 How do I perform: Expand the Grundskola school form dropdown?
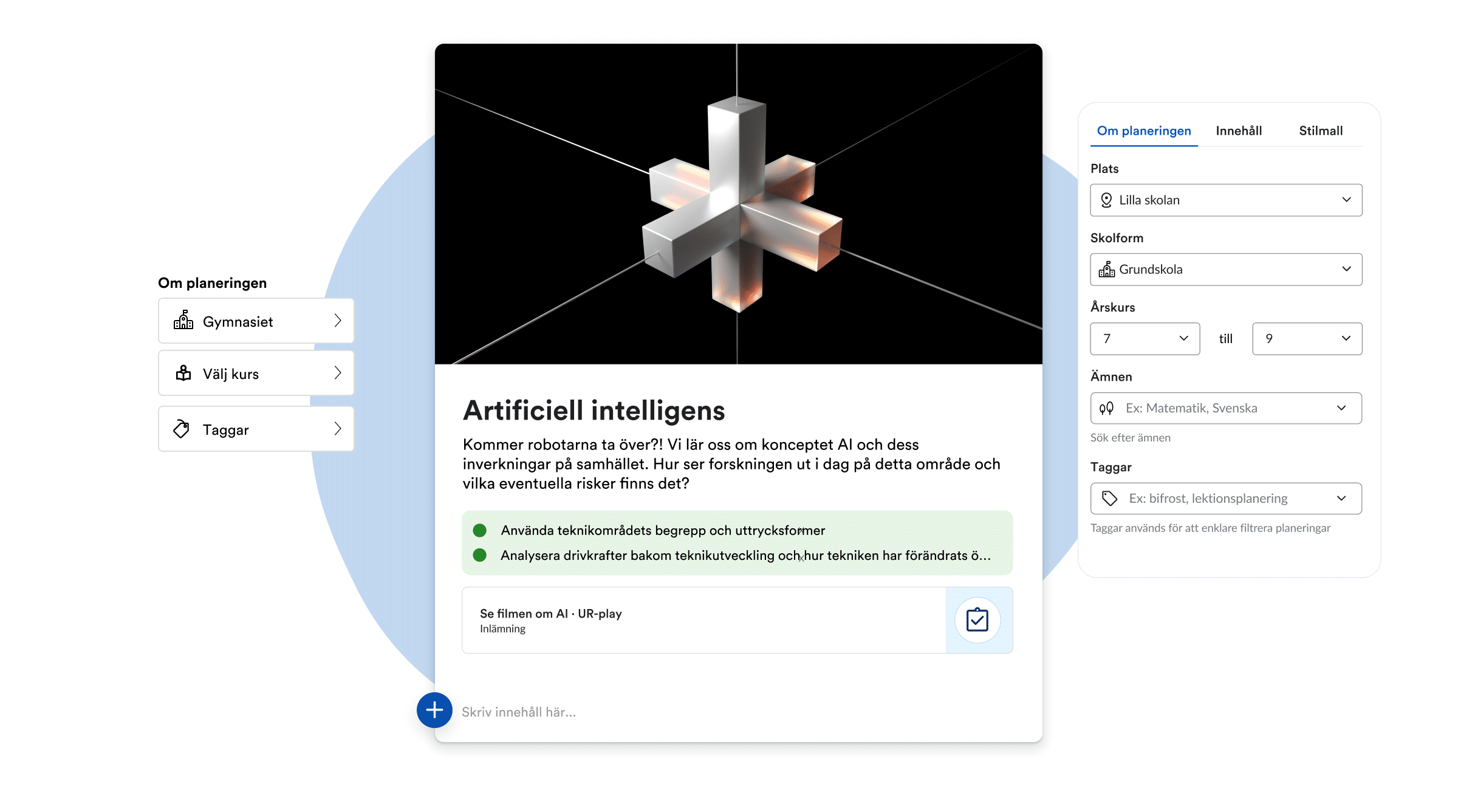point(1225,269)
